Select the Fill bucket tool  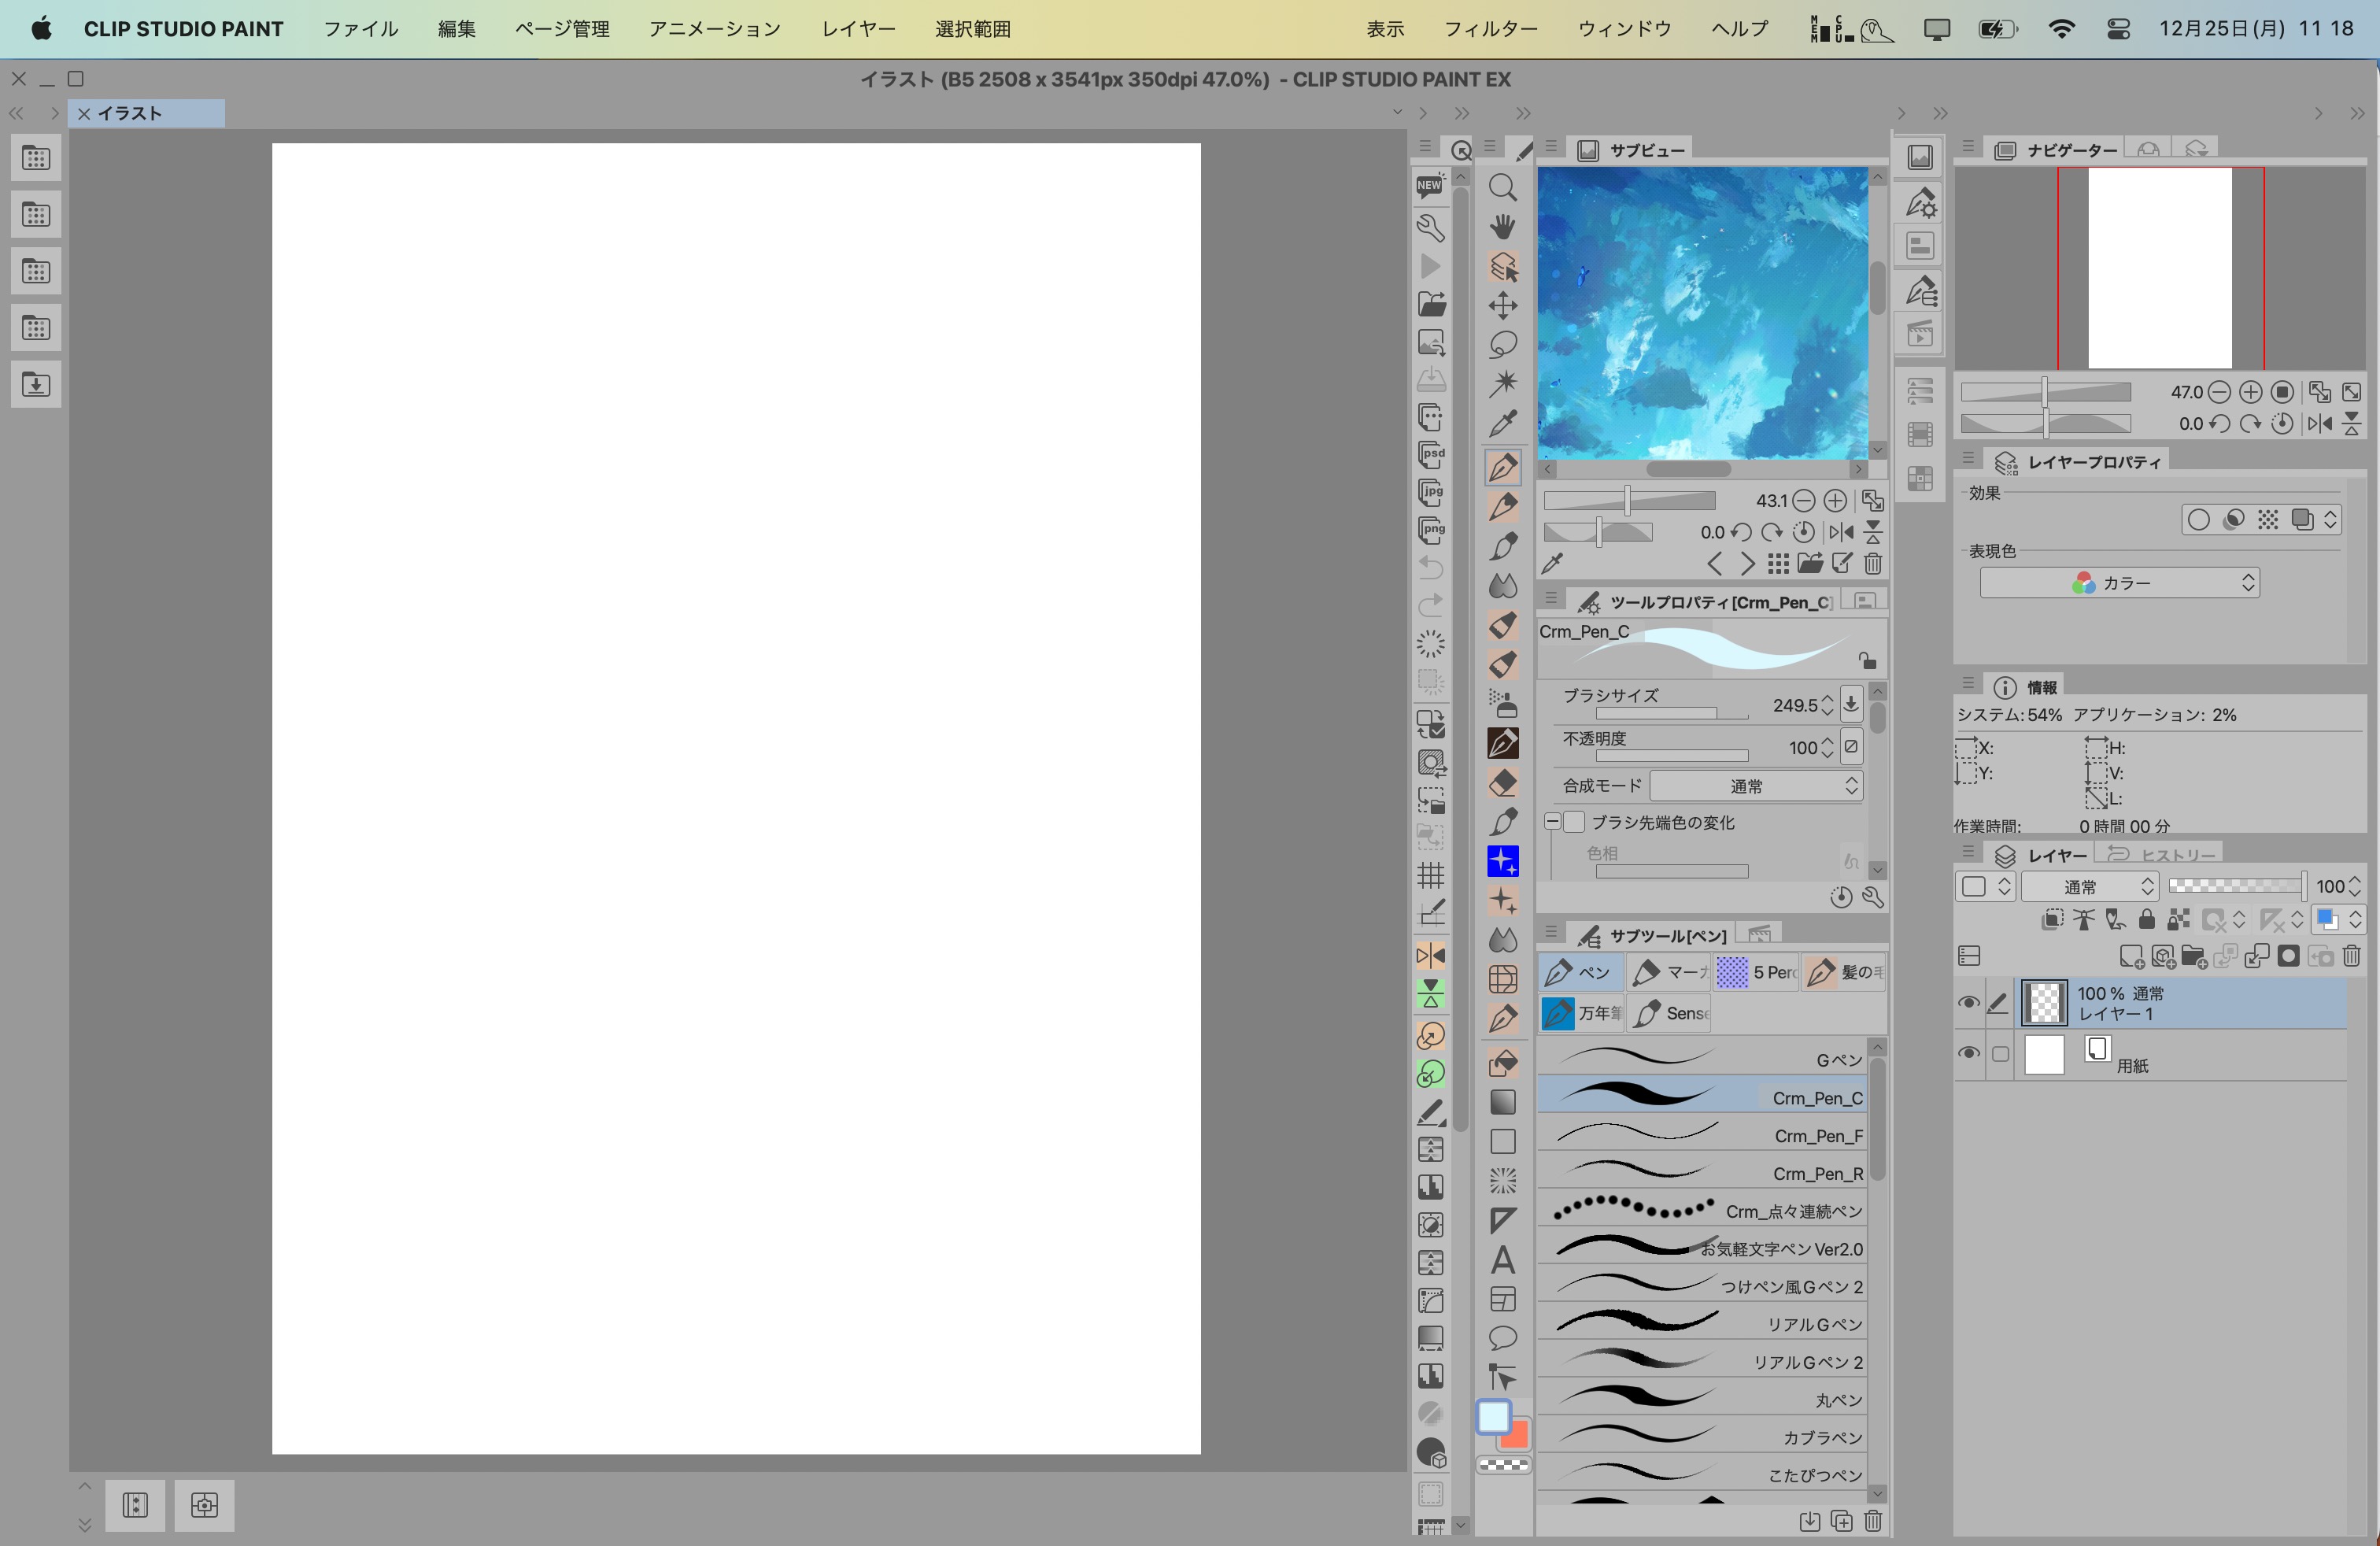1502,1062
